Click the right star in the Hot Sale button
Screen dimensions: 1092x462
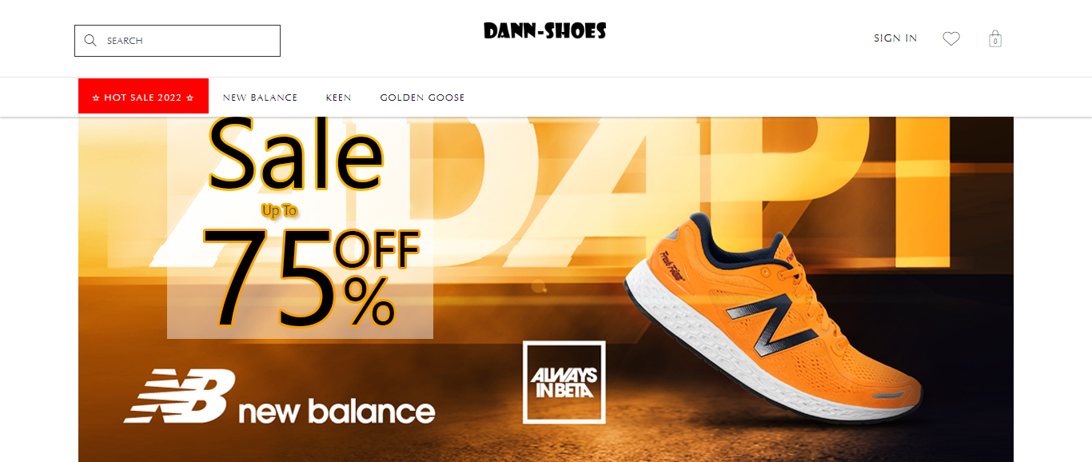[190, 98]
